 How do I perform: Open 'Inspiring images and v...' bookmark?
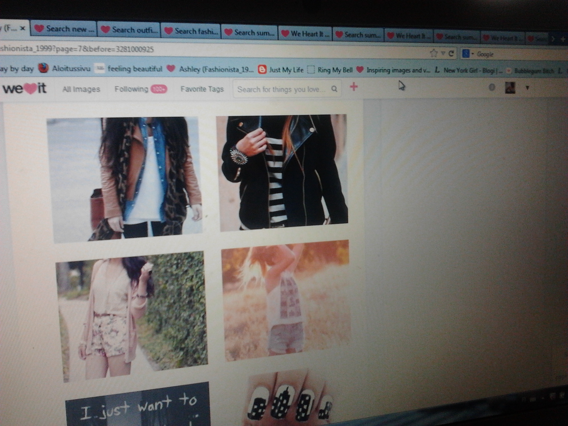click(x=393, y=70)
